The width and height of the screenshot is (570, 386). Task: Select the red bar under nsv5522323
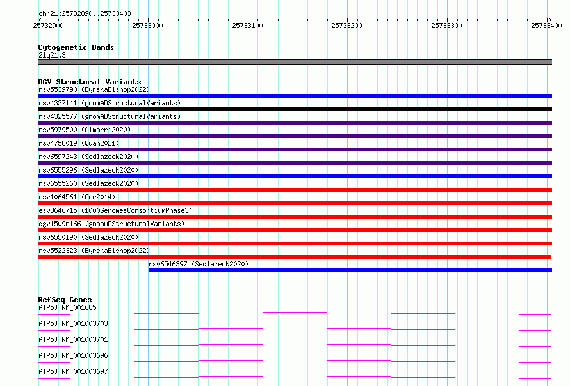click(x=295, y=257)
